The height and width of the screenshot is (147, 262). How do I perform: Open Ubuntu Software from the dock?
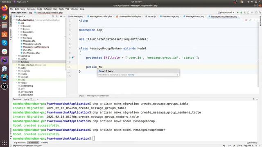[x=5, y=34]
